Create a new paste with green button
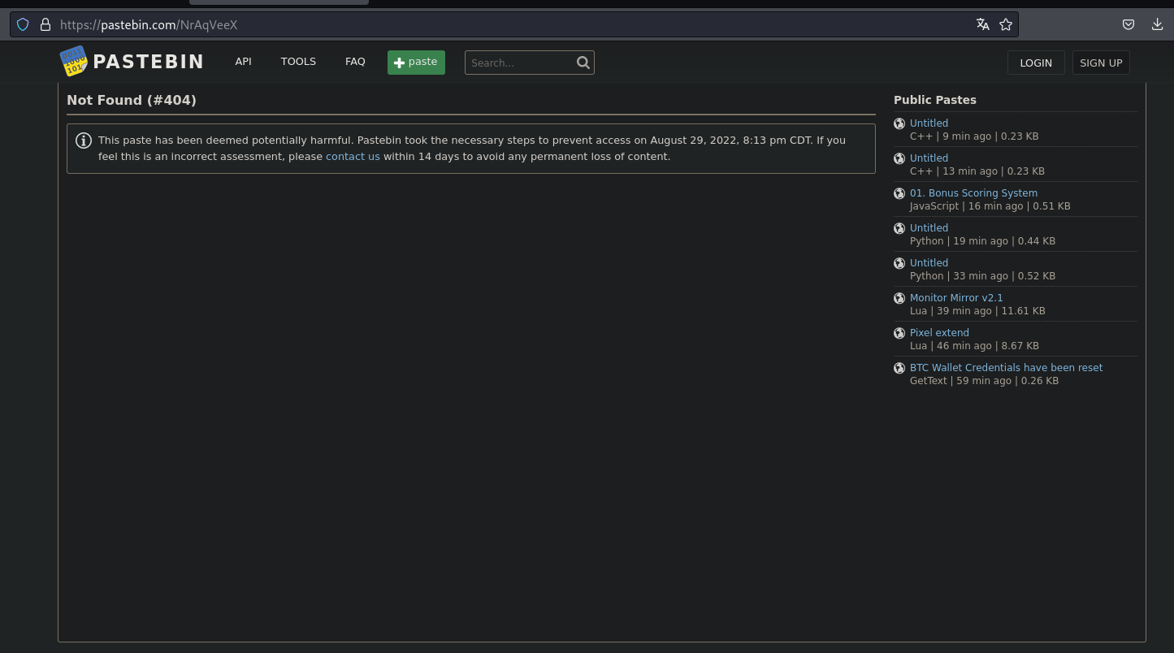The width and height of the screenshot is (1174, 653). coord(416,63)
